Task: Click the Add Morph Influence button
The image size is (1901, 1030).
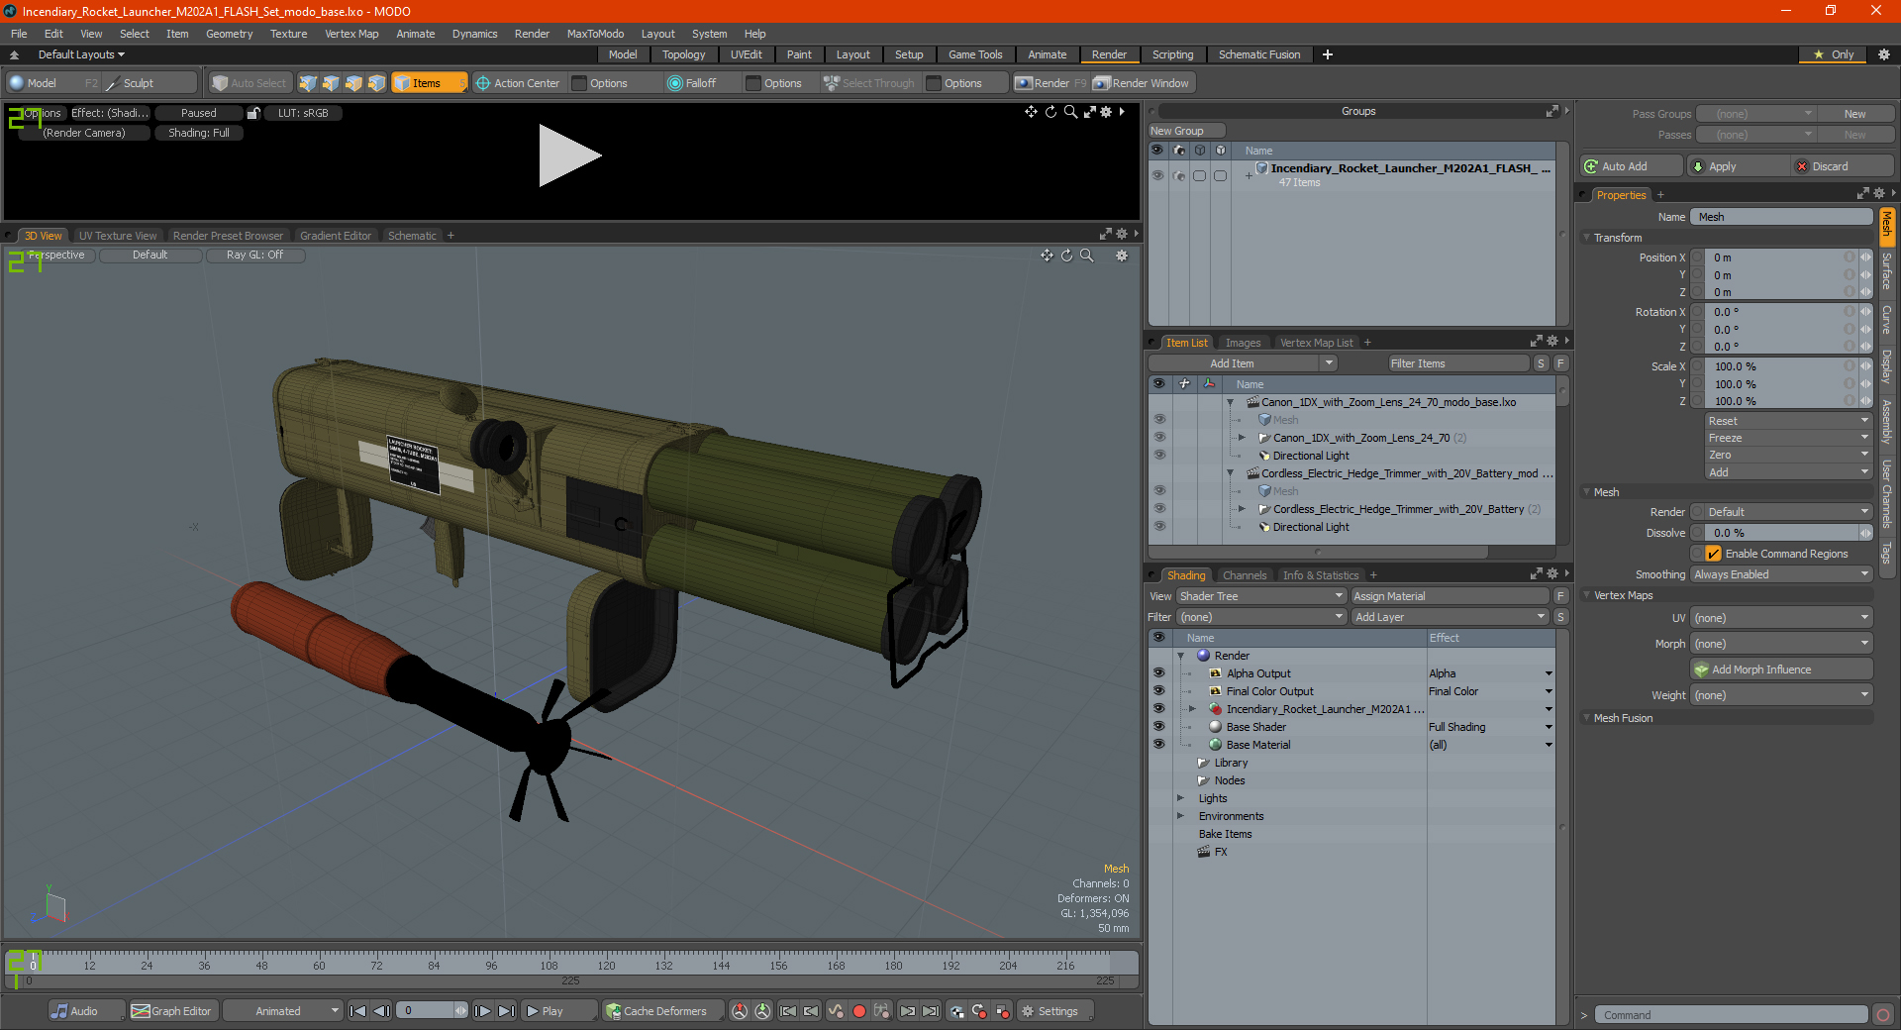Action: pos(1781,669)
